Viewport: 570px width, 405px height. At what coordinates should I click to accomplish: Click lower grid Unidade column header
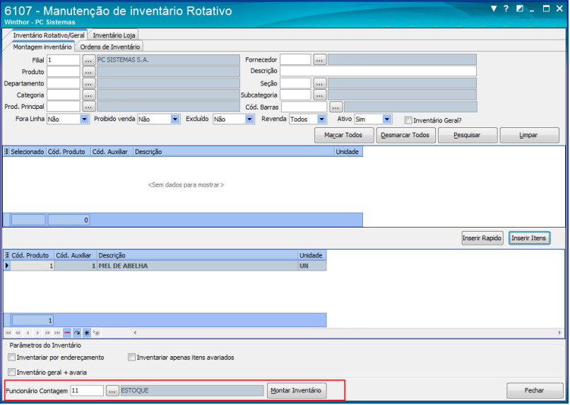(312, 255)
